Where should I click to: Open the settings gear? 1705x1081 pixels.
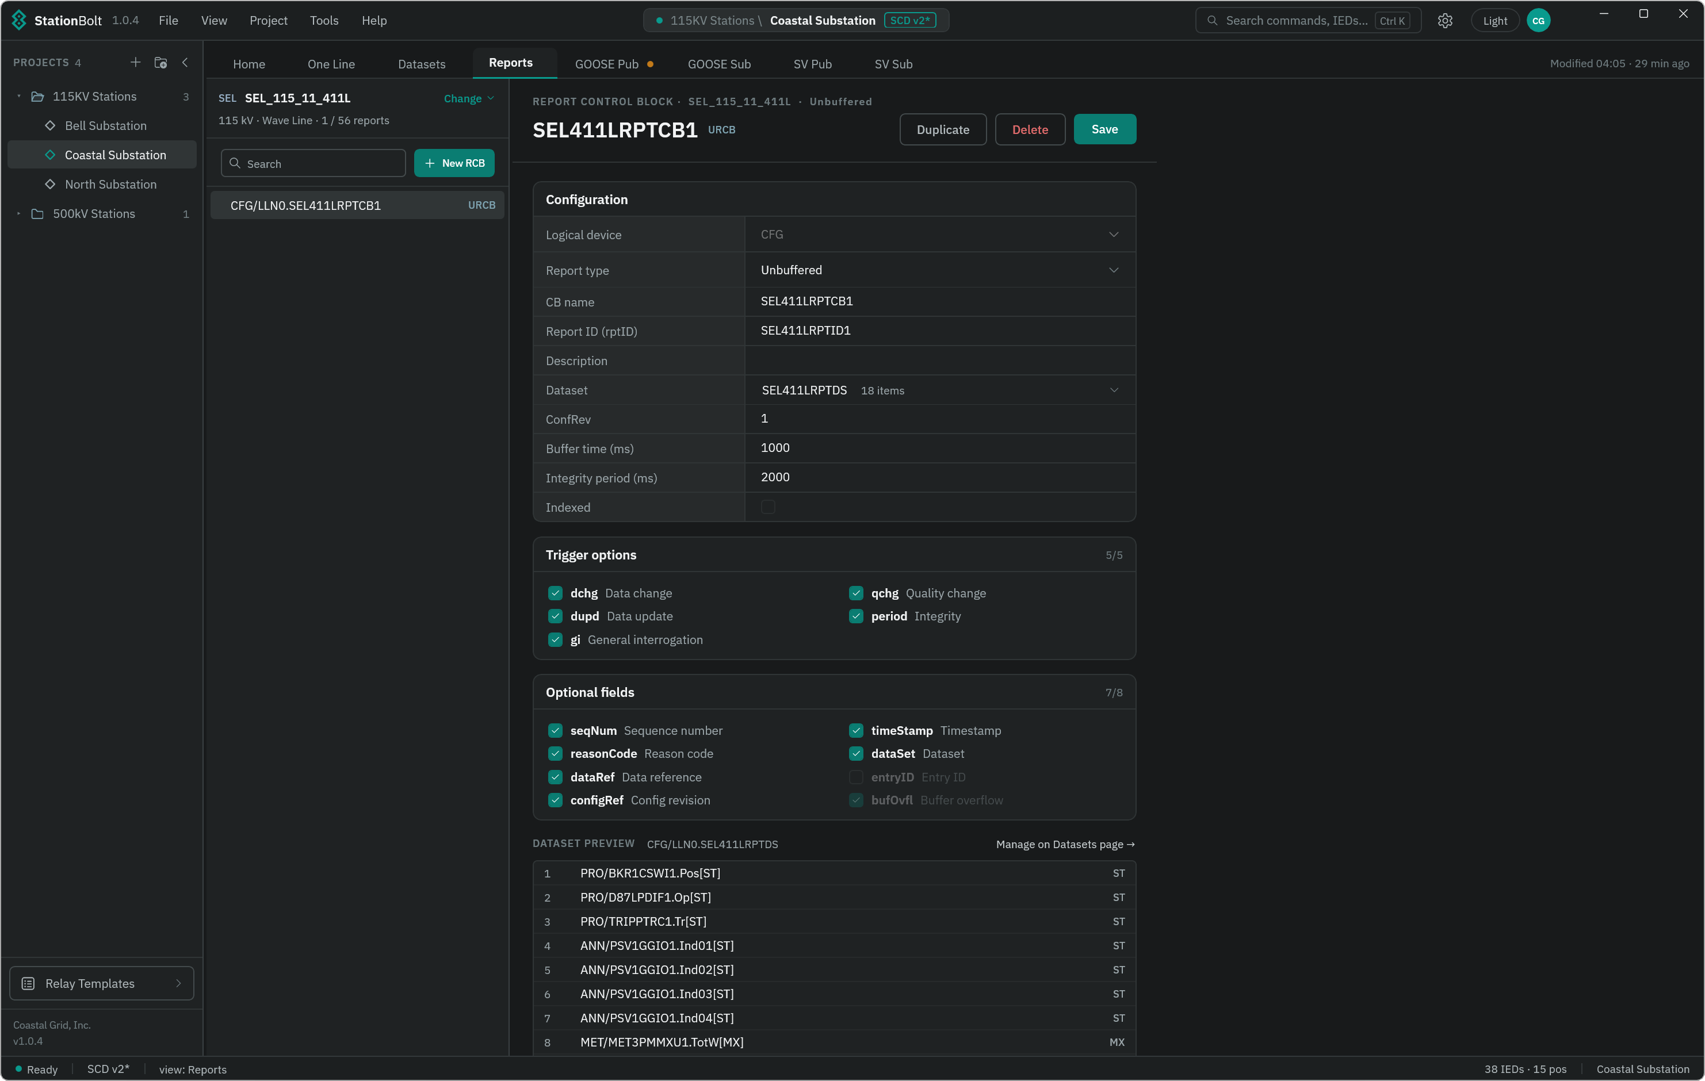pyautogui.click(x=1444, y=21)
